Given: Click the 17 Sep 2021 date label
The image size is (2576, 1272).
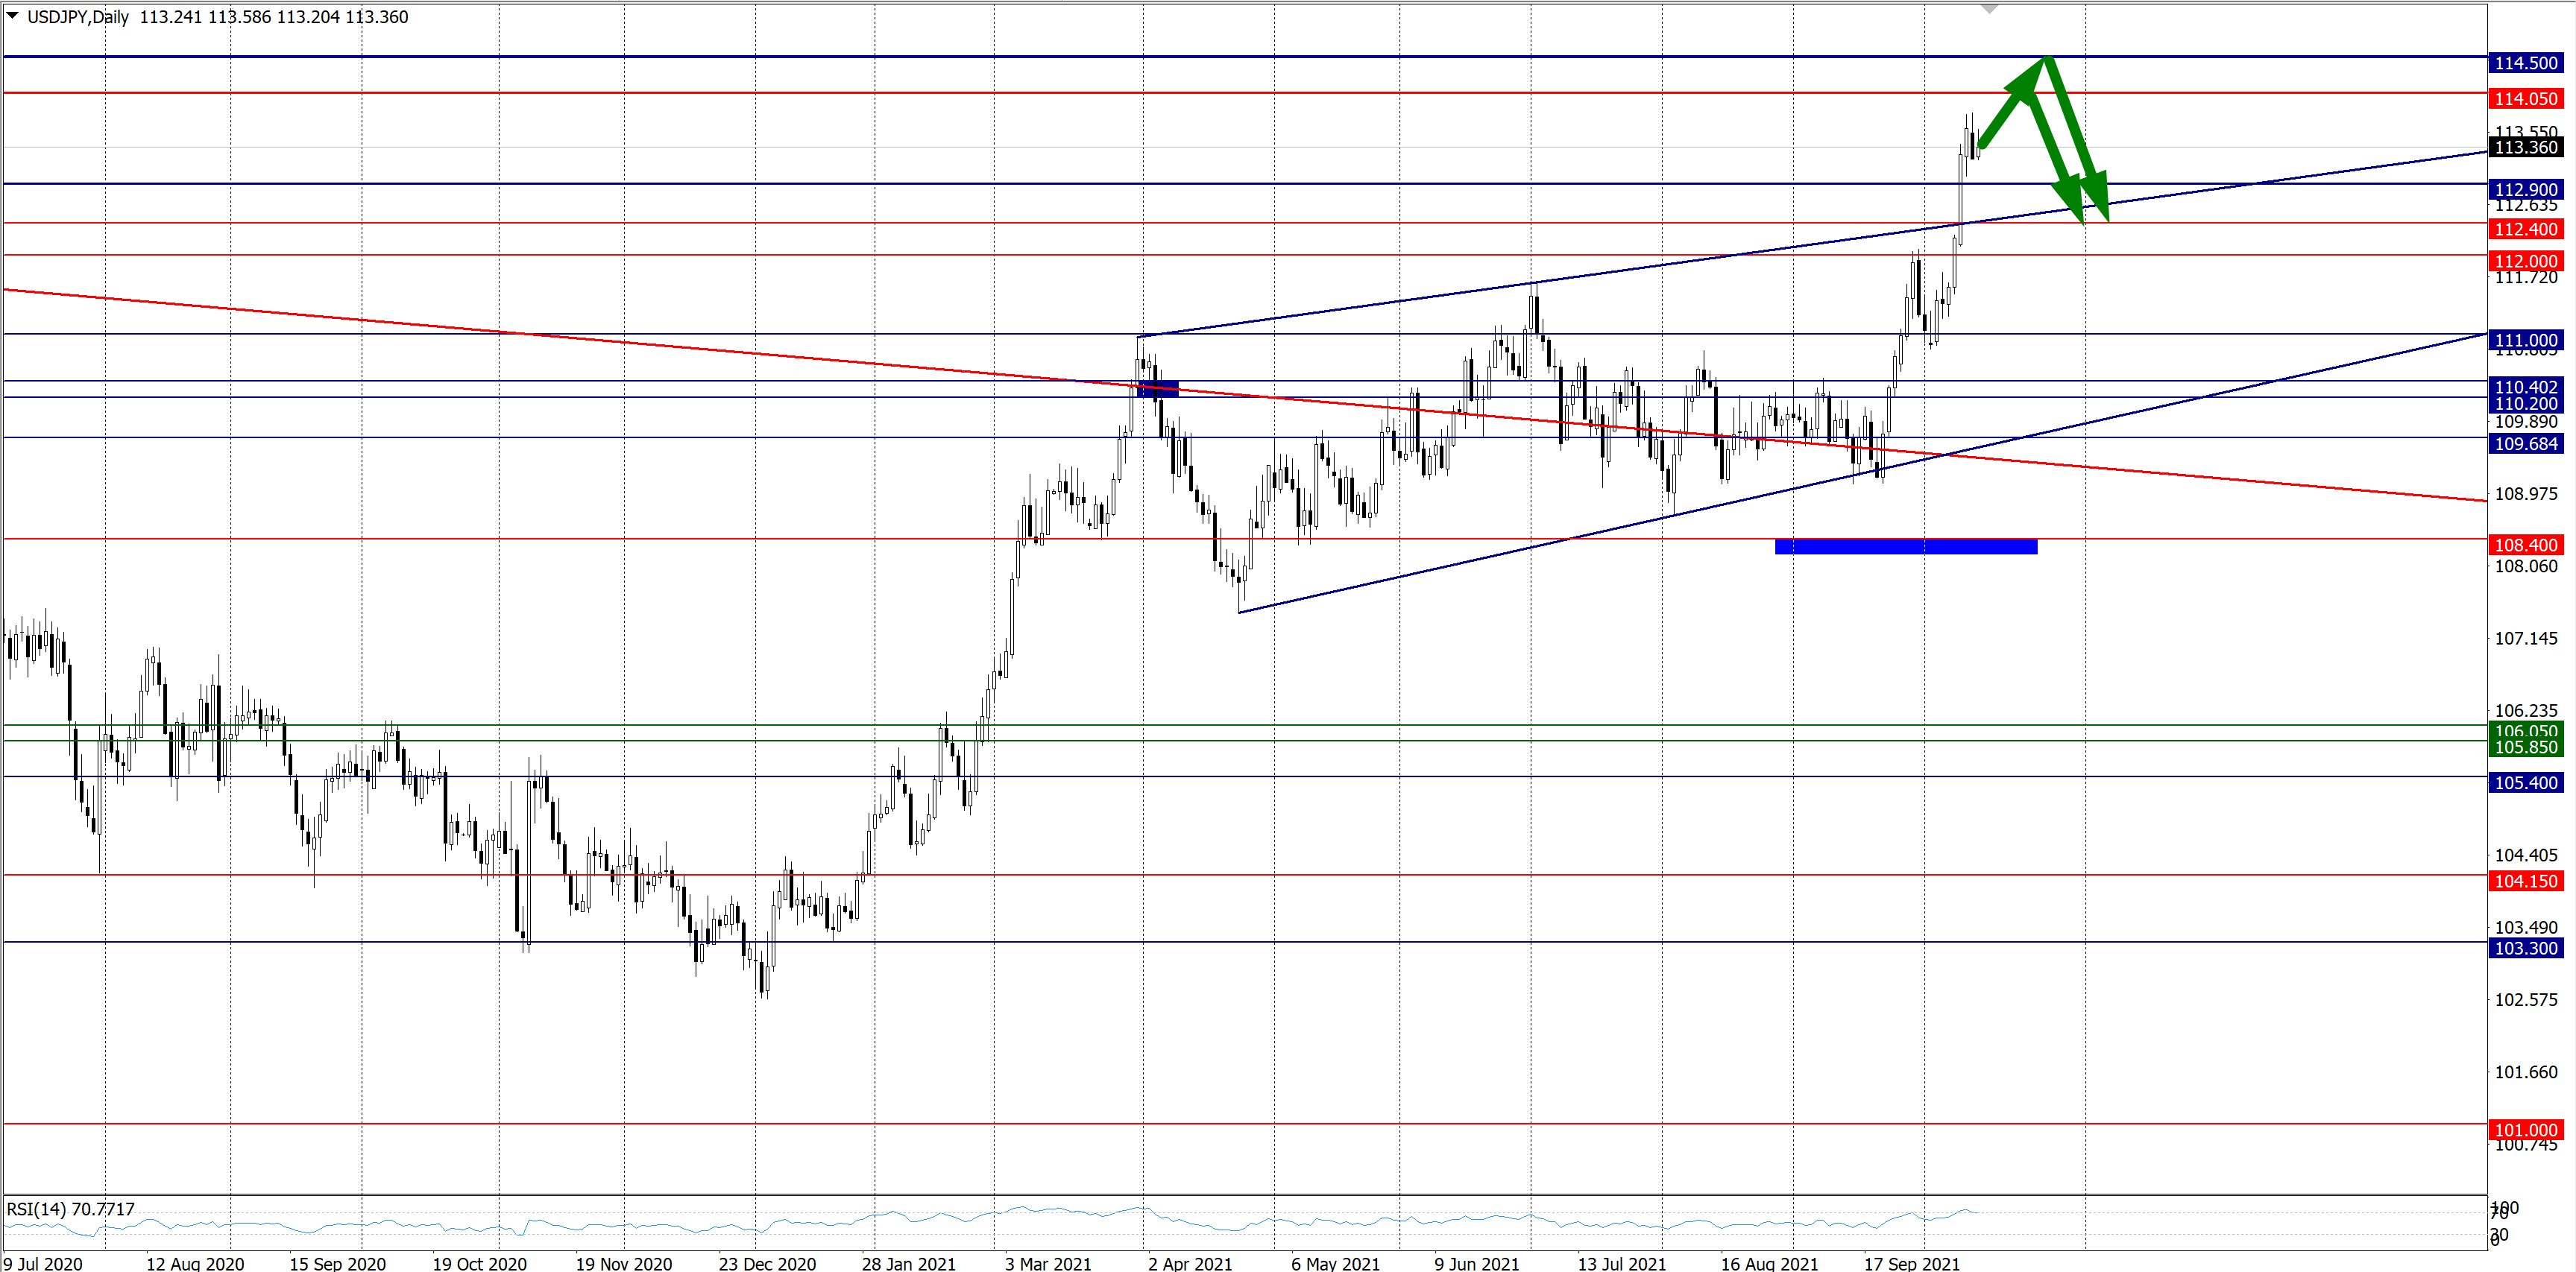Looking at the screenshot, I should click(x=1911, y=1263).
